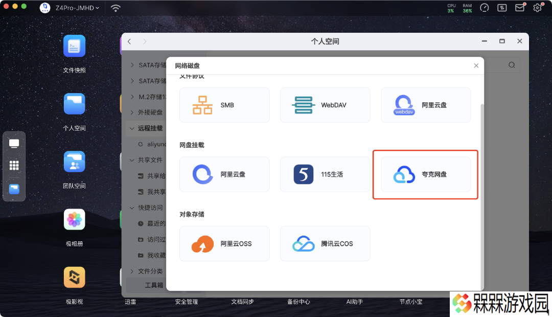Select the aliyun mount entry in sidebar
The width and height of the screenshot is (552, 317).
(152, 144)
